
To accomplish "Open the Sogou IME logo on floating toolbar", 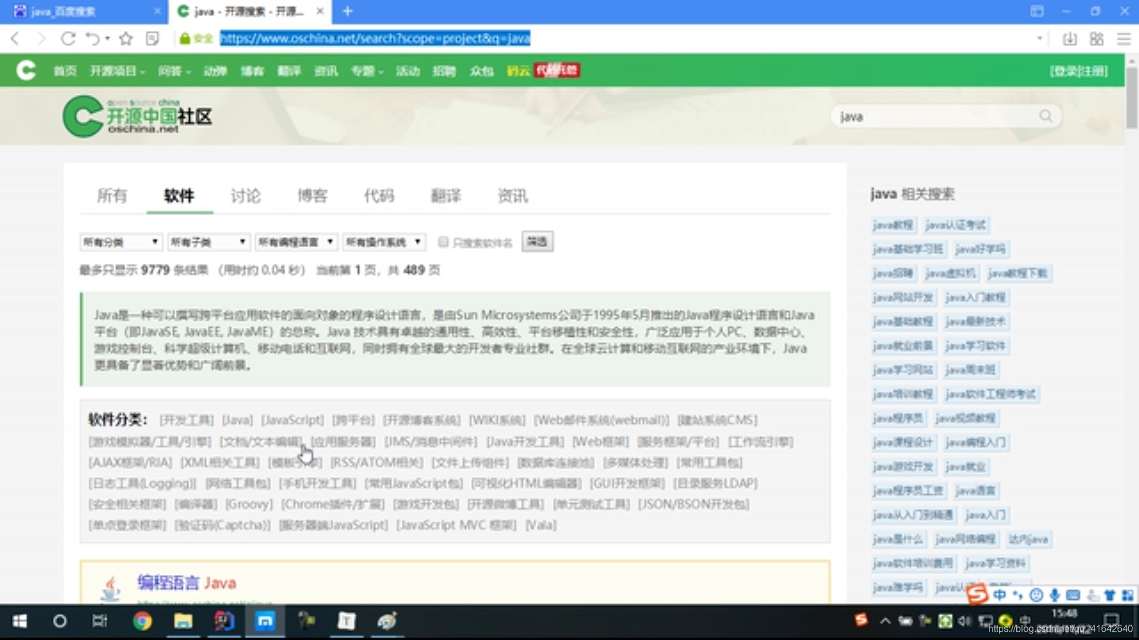I will point(977,594).
